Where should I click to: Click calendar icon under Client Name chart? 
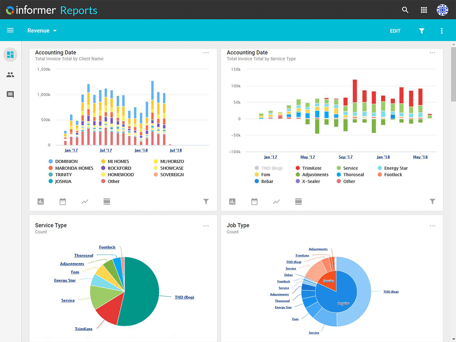coord(63,202)
